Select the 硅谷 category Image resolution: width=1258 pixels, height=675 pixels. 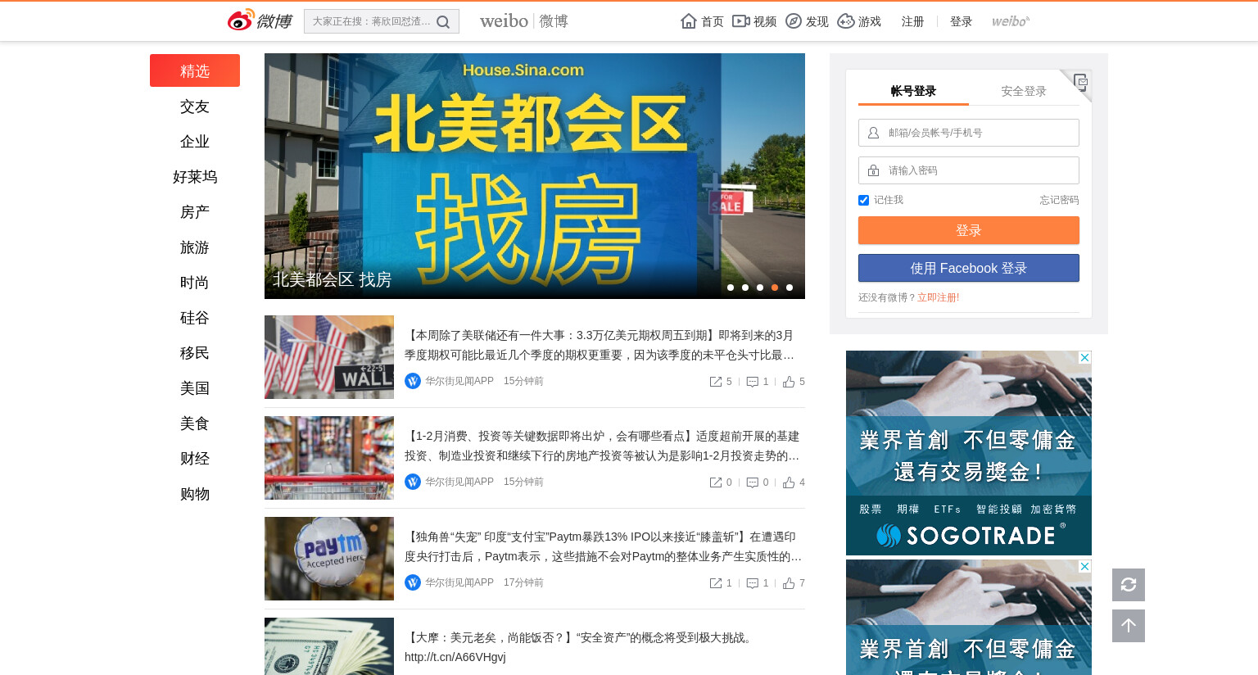pos(195,318)
